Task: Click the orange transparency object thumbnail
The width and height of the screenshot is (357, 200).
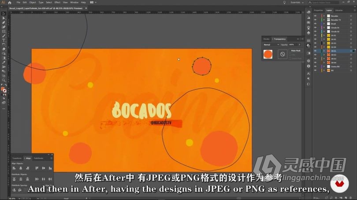Action: click(x=268, y=54)
